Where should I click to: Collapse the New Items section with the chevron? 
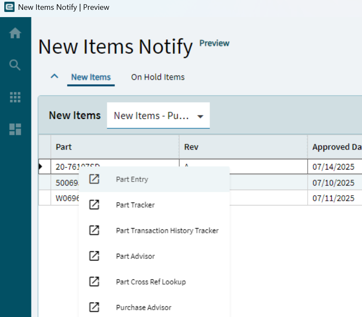pos(54,76)
